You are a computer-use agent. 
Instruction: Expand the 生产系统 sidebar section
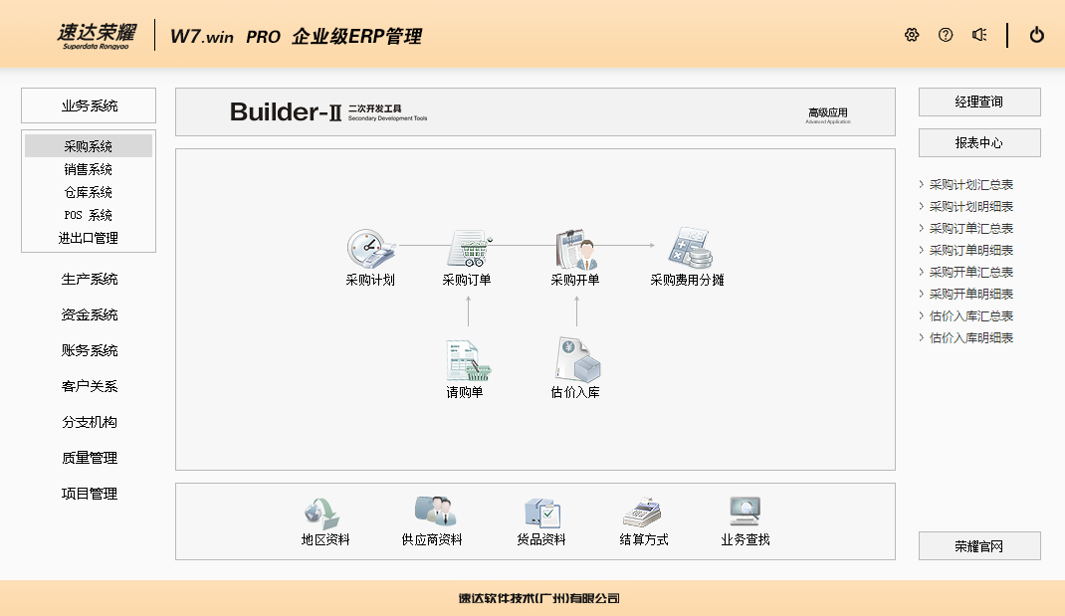point(90,280)
